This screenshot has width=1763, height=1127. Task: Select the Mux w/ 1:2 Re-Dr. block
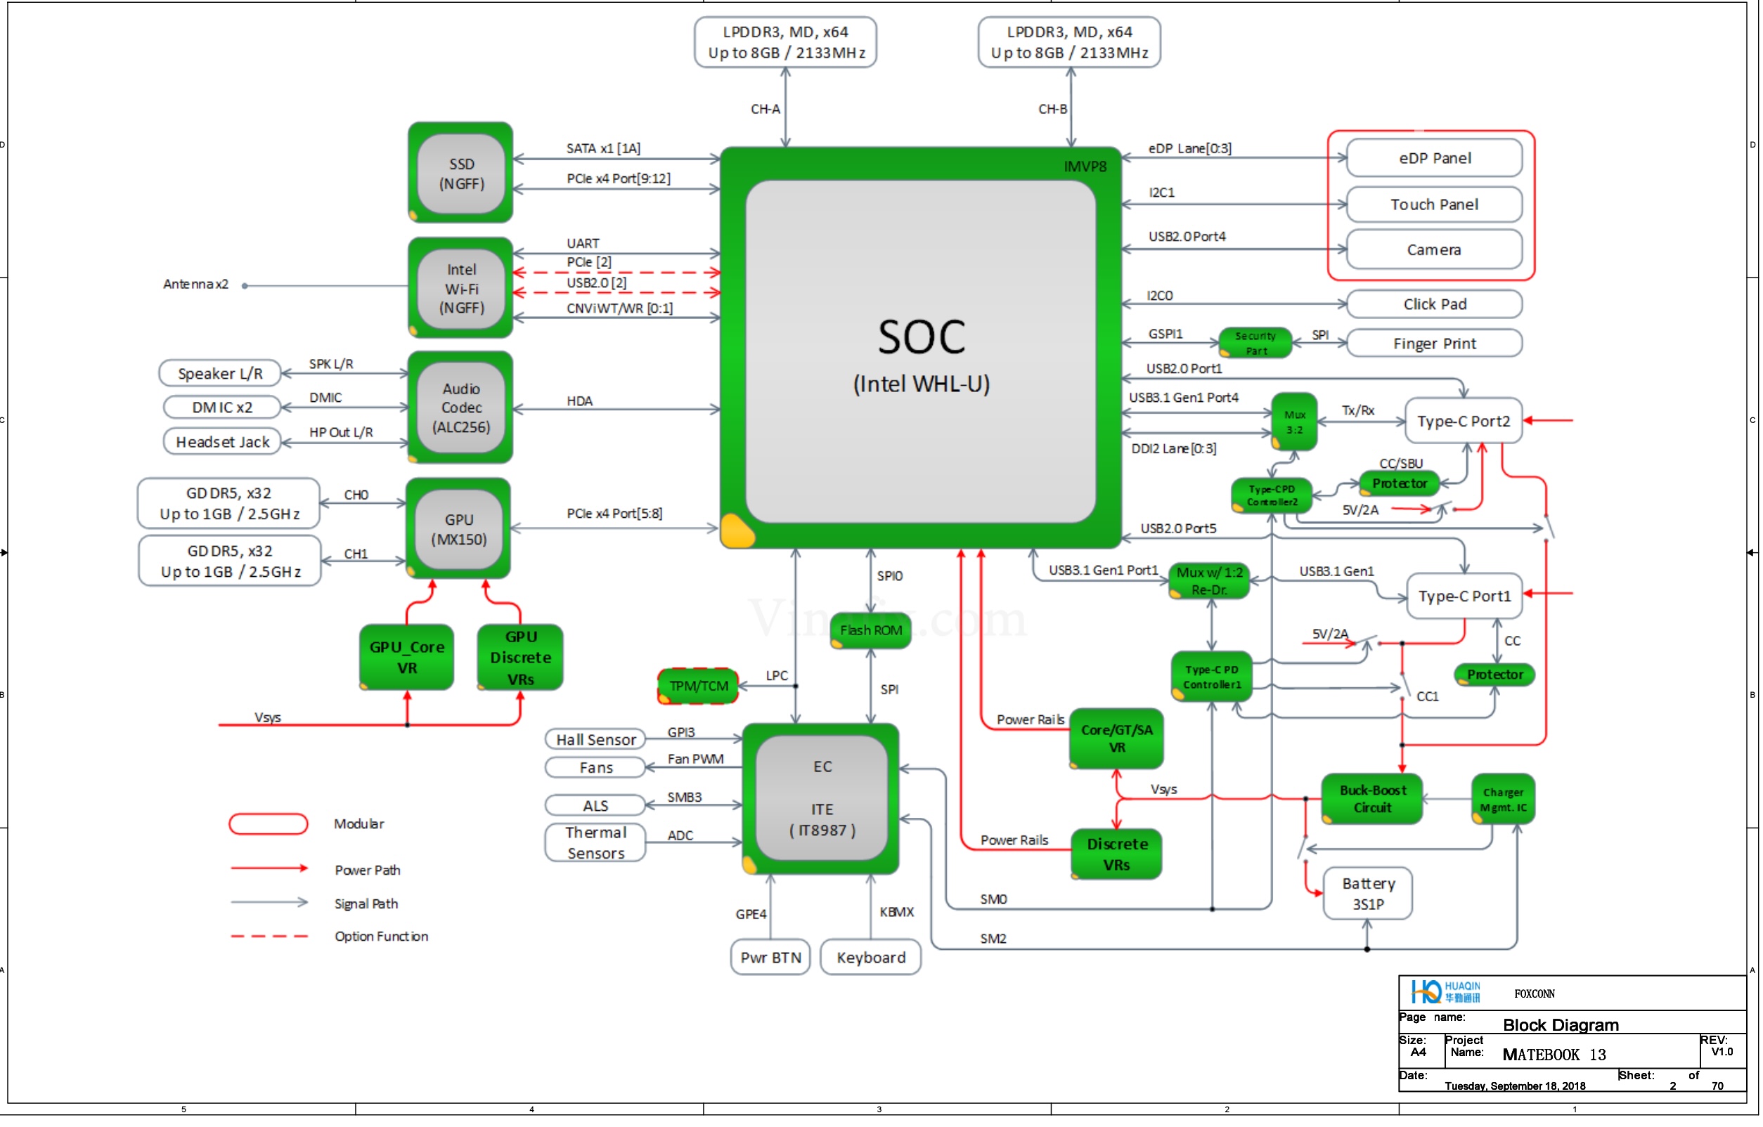pyautogui.click(x=1209, y=581)
